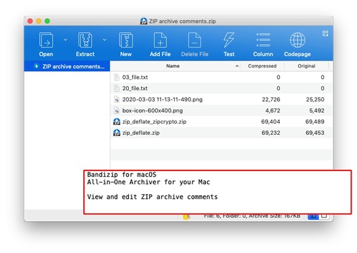This screenshot has width=357, height=253.
Task: Click original size 25,250 cell
Action: click(315, 99)
